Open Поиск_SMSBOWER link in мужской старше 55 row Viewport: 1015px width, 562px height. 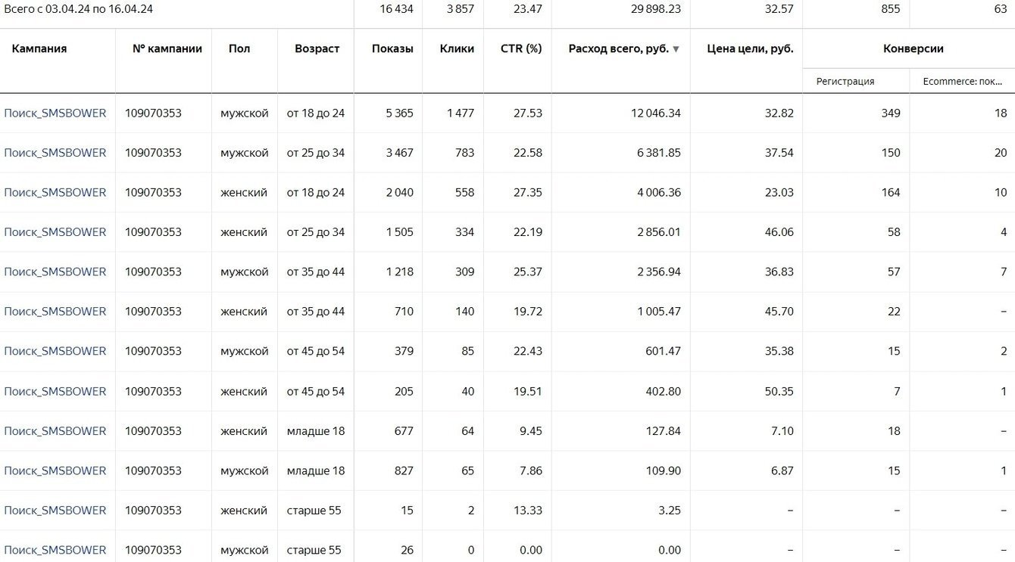(x=55, y=550)
